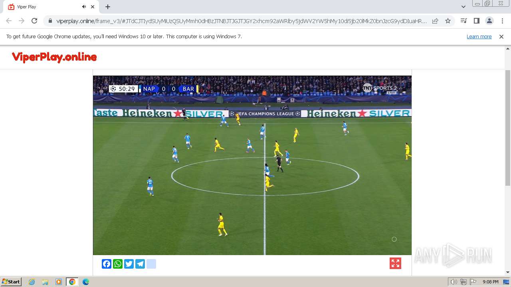Enter fullscreen with the red expand button
The height and width of the screenshot is (287, 511).
point(395,263)
